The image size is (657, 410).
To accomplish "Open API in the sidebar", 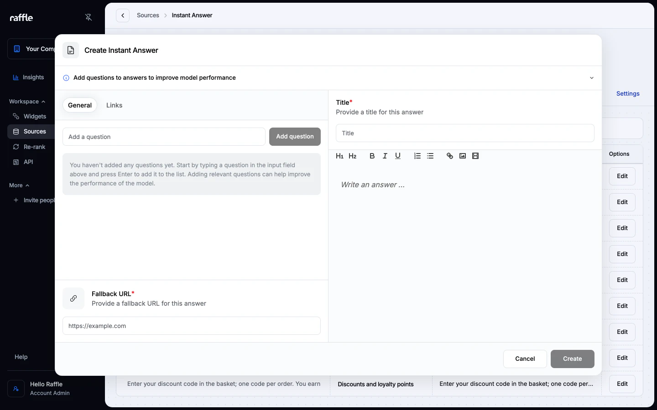I will (31, 162).
